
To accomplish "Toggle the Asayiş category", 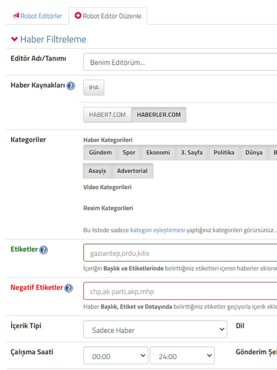I will [x=97, y=171].
